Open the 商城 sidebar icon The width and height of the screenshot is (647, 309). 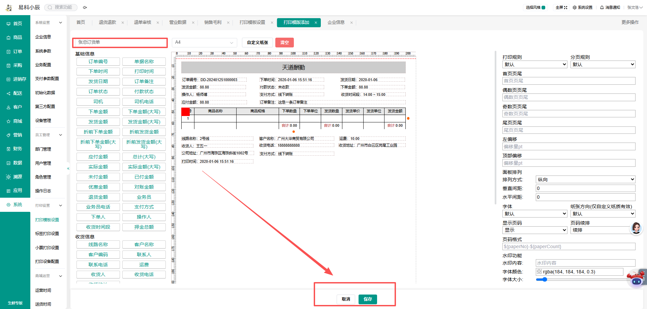click(8, 121)
